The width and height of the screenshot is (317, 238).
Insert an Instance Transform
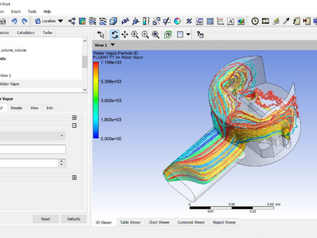[x=157, y=21]
